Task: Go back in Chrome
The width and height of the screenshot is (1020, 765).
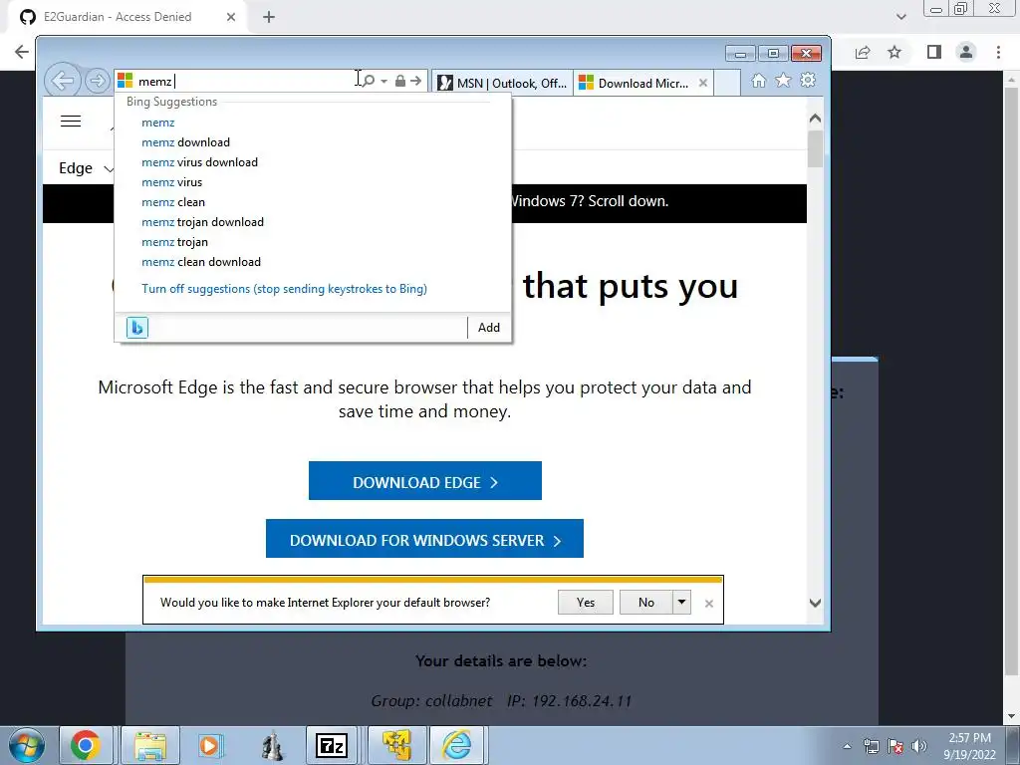Action: [22, 52]
